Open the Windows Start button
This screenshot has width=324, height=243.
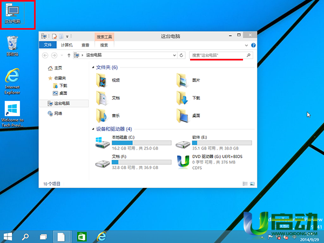[8, 237]
